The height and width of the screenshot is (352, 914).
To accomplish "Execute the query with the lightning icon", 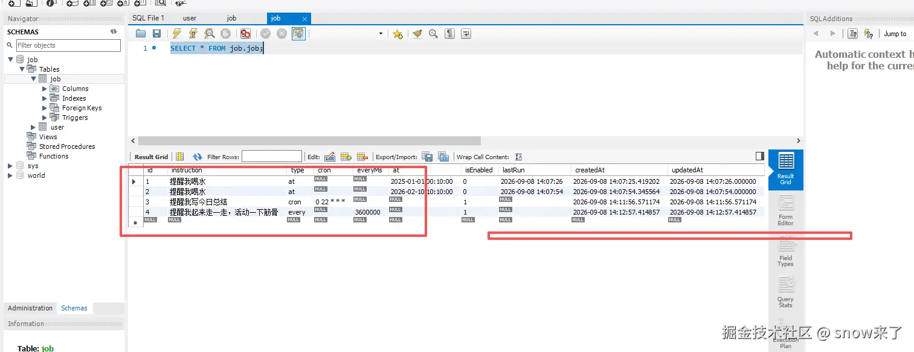I will pyautogui.click(x=177, y=34).
